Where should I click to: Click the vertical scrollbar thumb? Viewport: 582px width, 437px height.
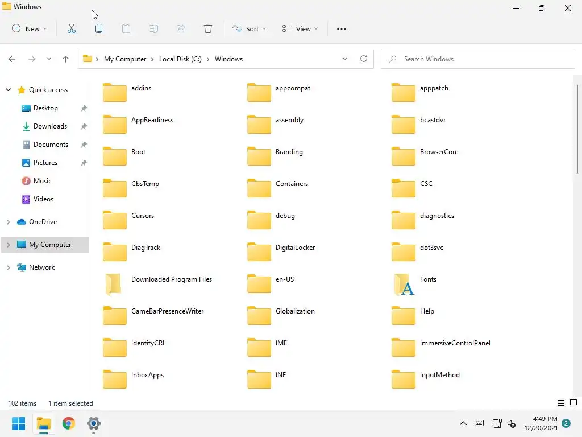pyautogui.click(x=577, y=129)
